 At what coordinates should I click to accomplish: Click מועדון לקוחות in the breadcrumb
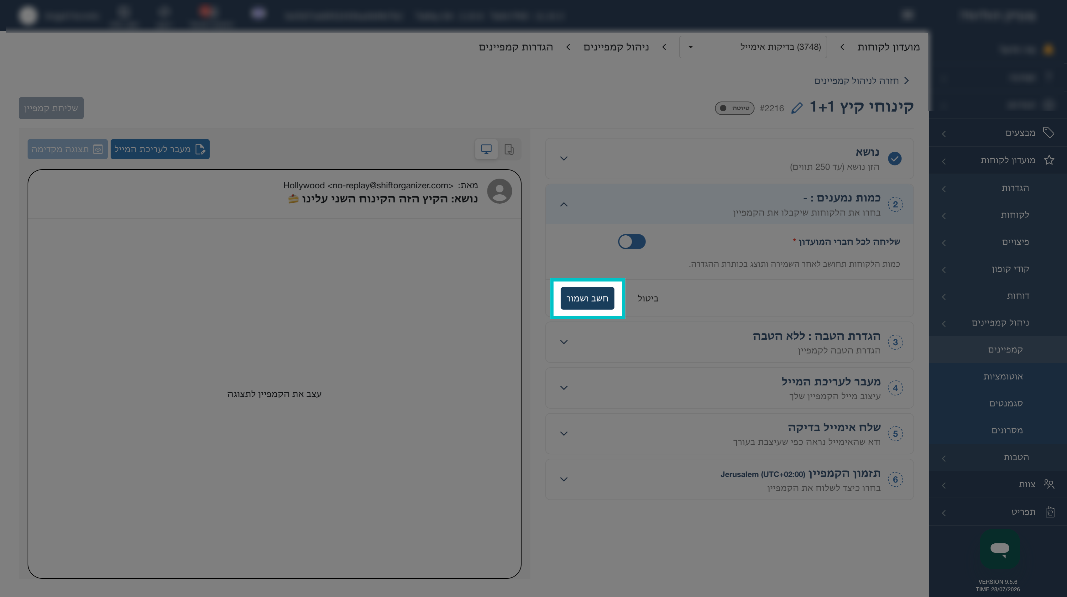tap(889, 47)
